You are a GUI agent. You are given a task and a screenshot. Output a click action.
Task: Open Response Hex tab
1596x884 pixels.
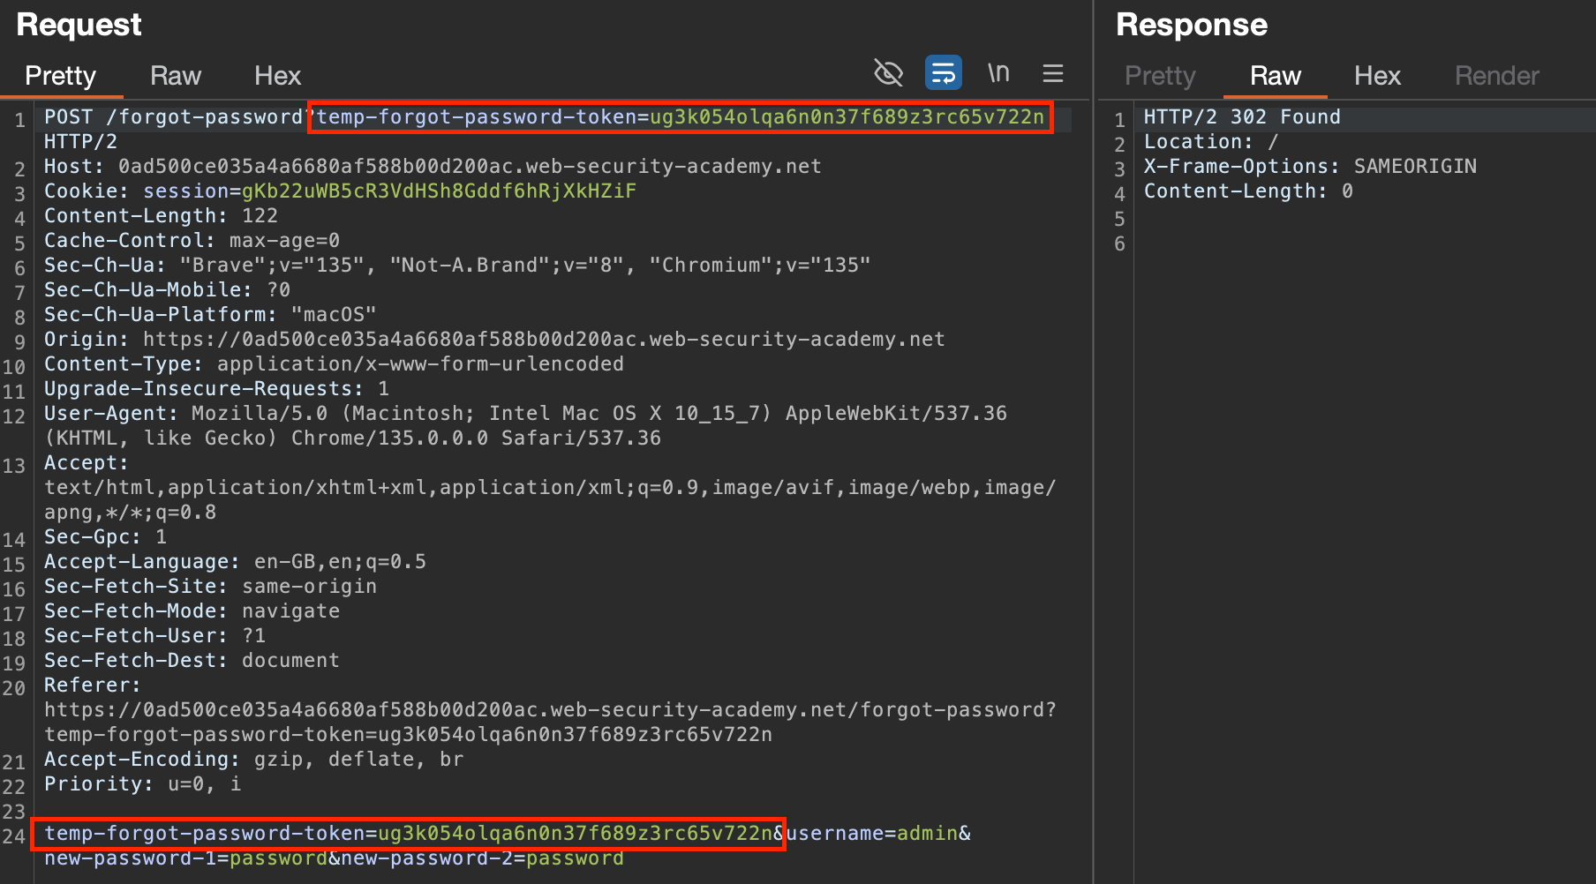point(1377,76)
